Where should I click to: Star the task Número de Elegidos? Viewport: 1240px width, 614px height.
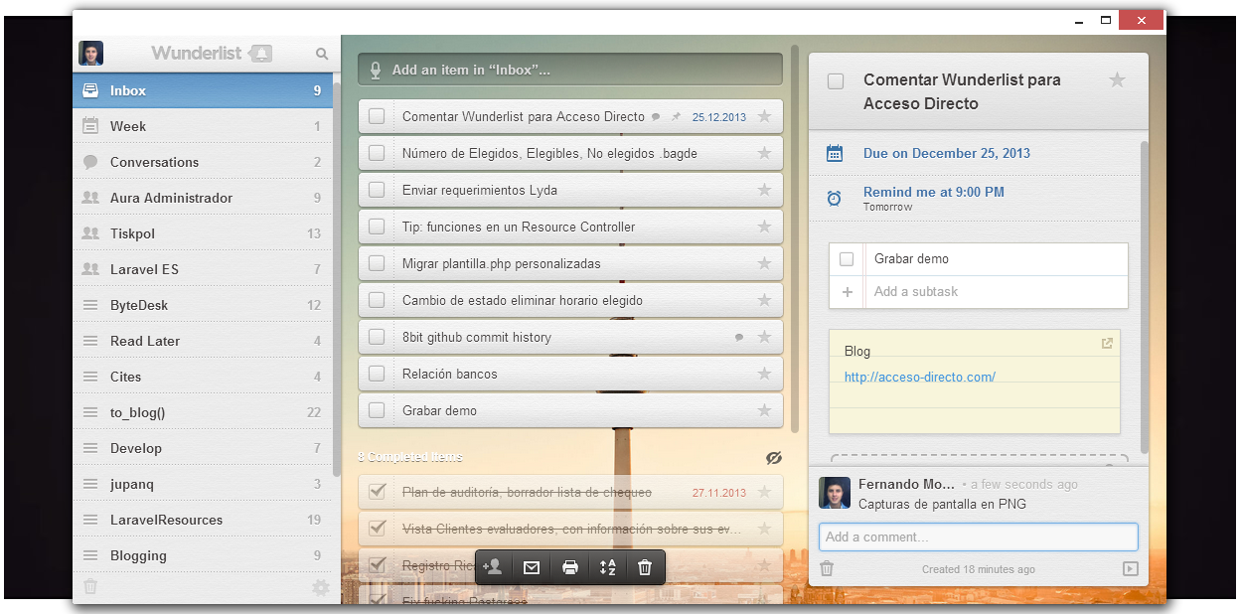coord(764,153)
